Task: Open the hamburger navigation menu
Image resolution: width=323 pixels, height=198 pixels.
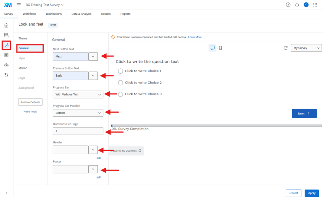Action: pos(19,5)
